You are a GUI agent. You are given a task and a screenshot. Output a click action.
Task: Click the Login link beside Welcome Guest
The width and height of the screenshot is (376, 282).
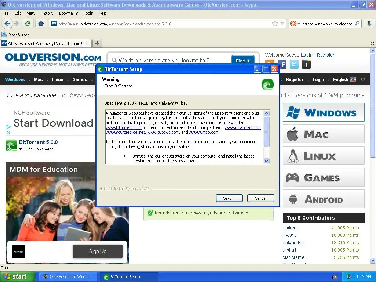(x=307, y=55)
